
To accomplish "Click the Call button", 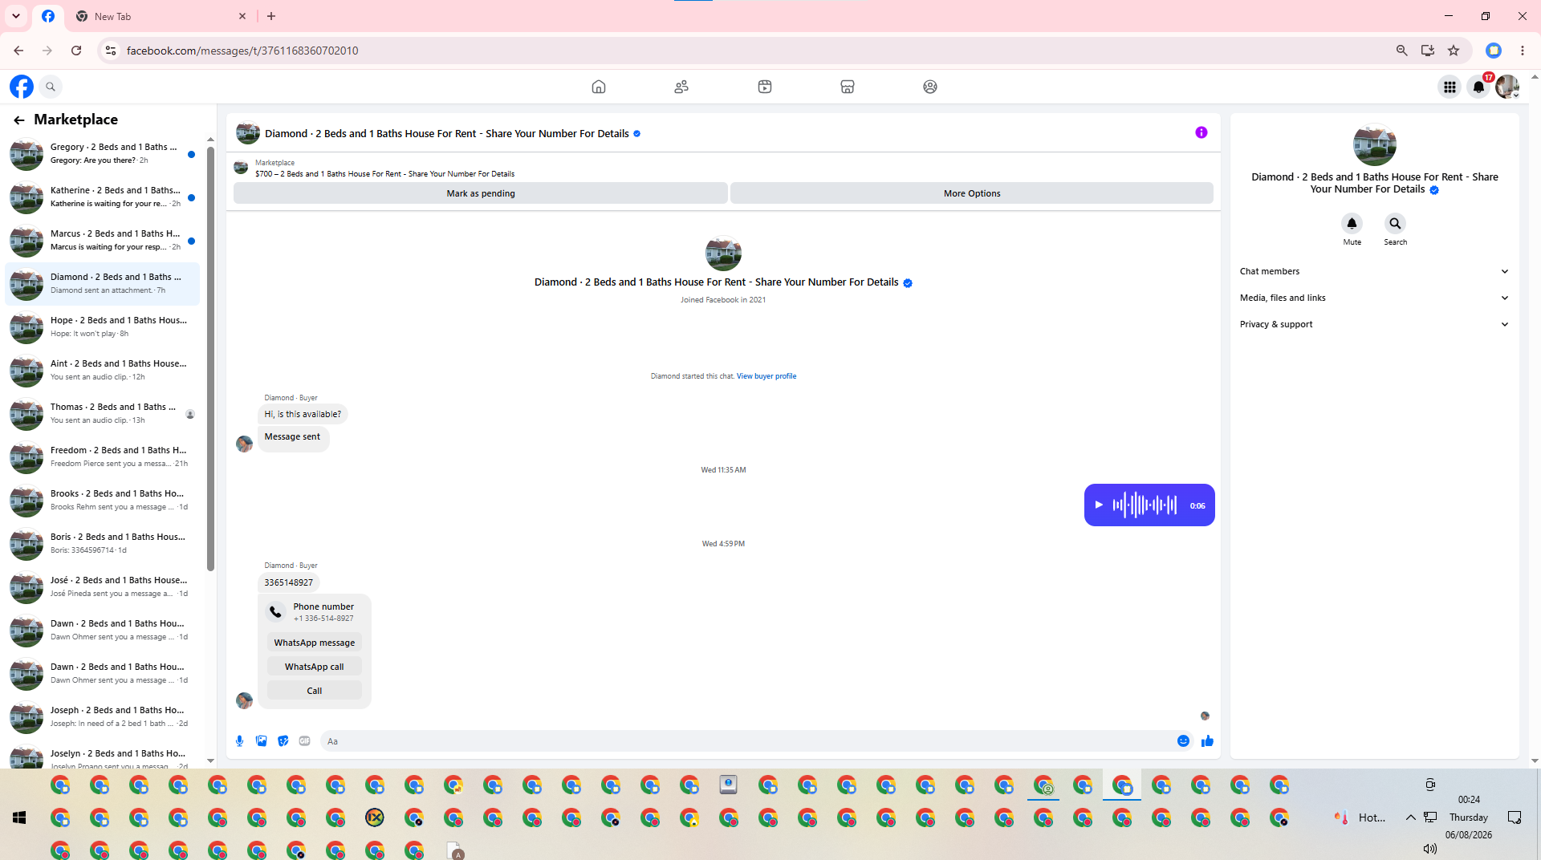I will tap(315, 691).
